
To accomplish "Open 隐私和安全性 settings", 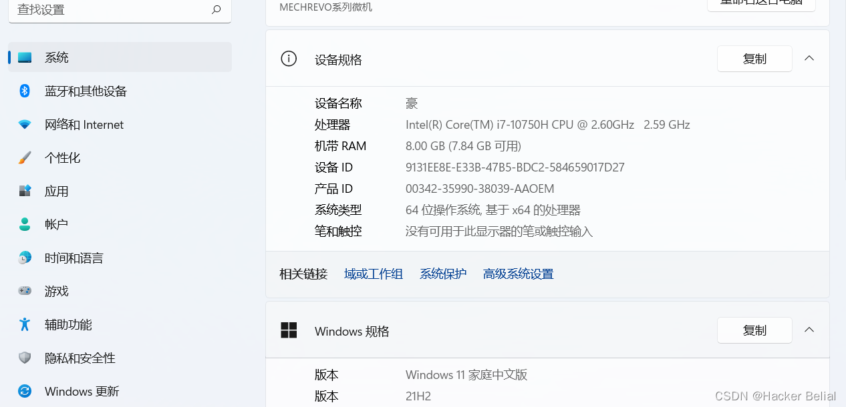I will [120, 358].
